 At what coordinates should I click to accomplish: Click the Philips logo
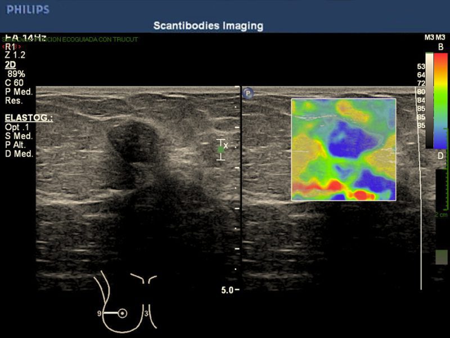[28, 10]
